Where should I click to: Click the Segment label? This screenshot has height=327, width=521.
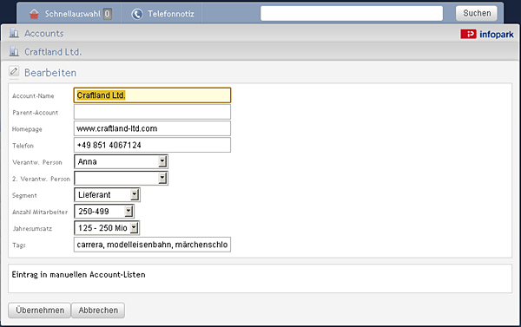click(x=24, y=195)
